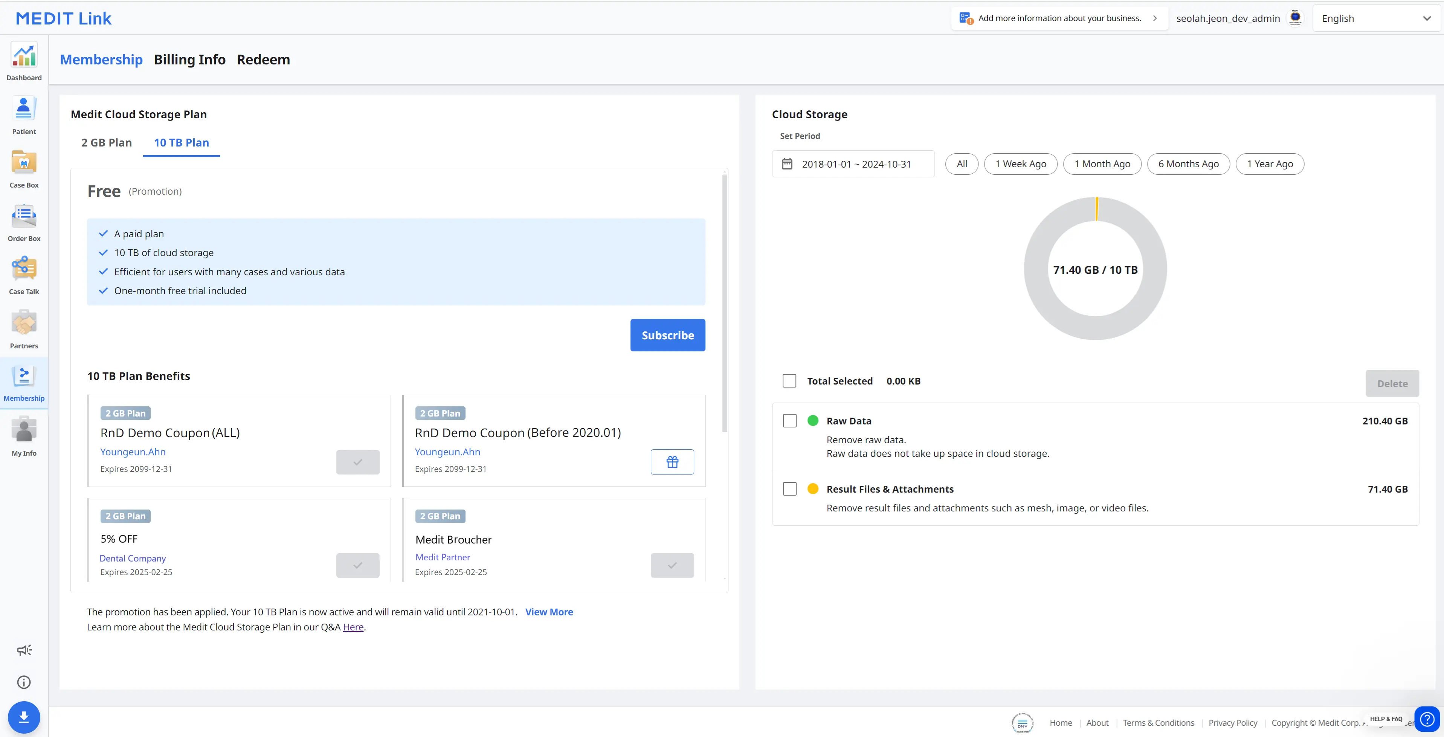This screenshot has height=737, width=1444.
Task: Click checkmark button on 5% OFF coupon
Action: point(358,565)
